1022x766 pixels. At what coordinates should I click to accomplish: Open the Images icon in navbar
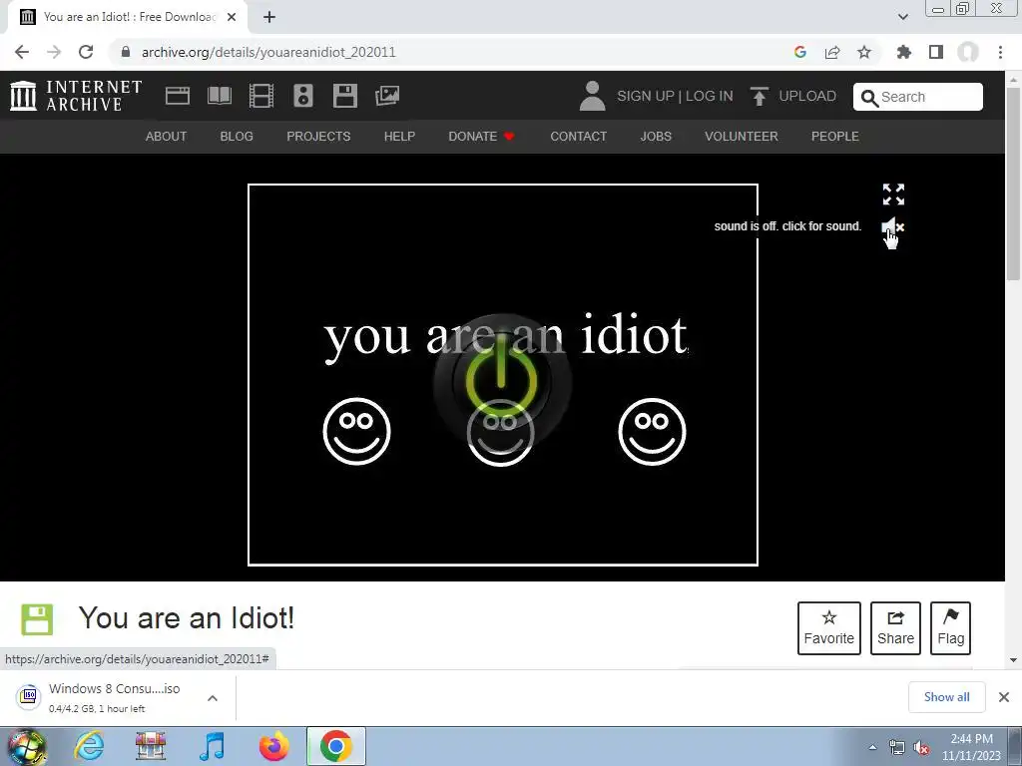[x=387, y=96]
